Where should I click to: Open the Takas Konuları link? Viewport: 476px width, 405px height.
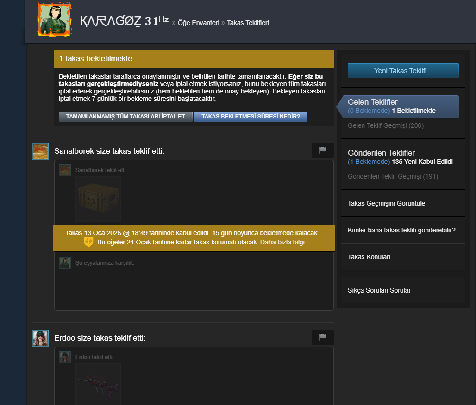click(x=369, y=257)
